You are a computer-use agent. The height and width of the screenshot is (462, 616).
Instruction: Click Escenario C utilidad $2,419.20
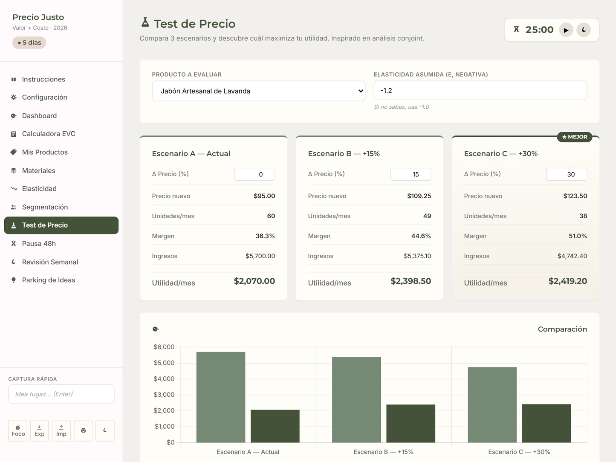pyautogui.click(x=568, y=281)
